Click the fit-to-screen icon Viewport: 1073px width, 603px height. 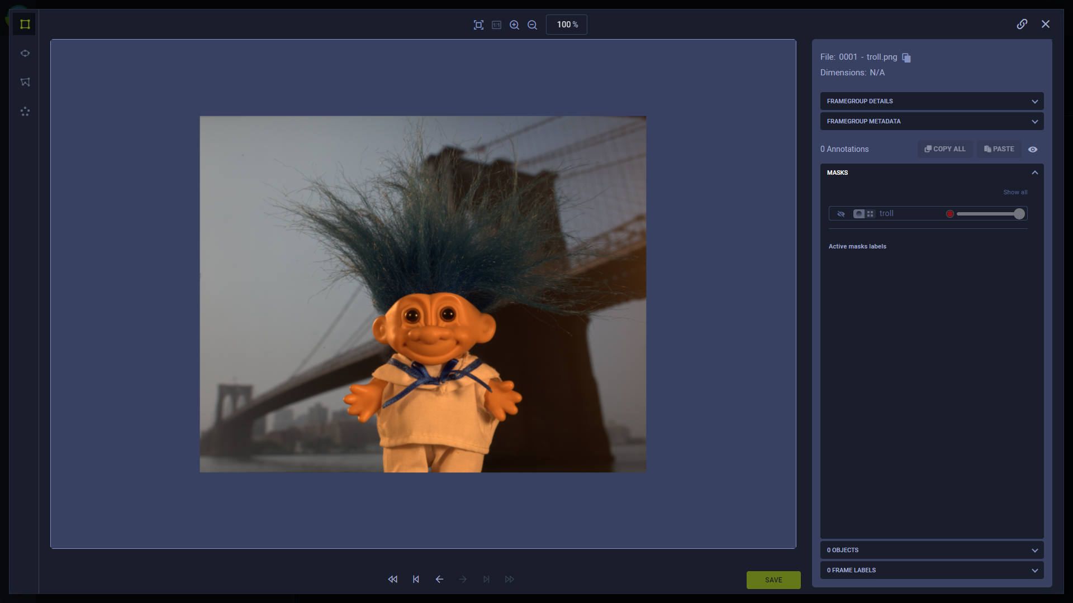[x=478, y=25]
